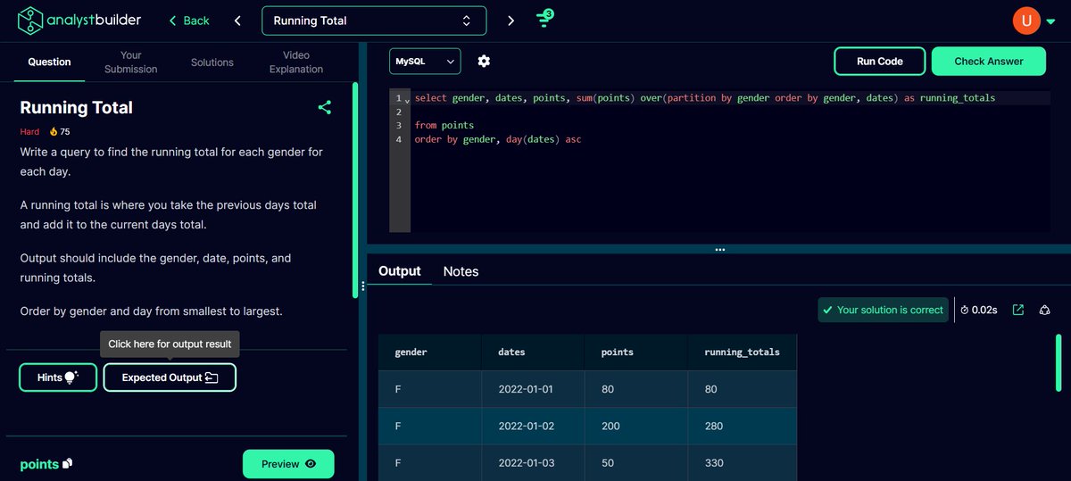1071x481 pixels.
Task: Open editor settings gear
Action: pos(484,61)
